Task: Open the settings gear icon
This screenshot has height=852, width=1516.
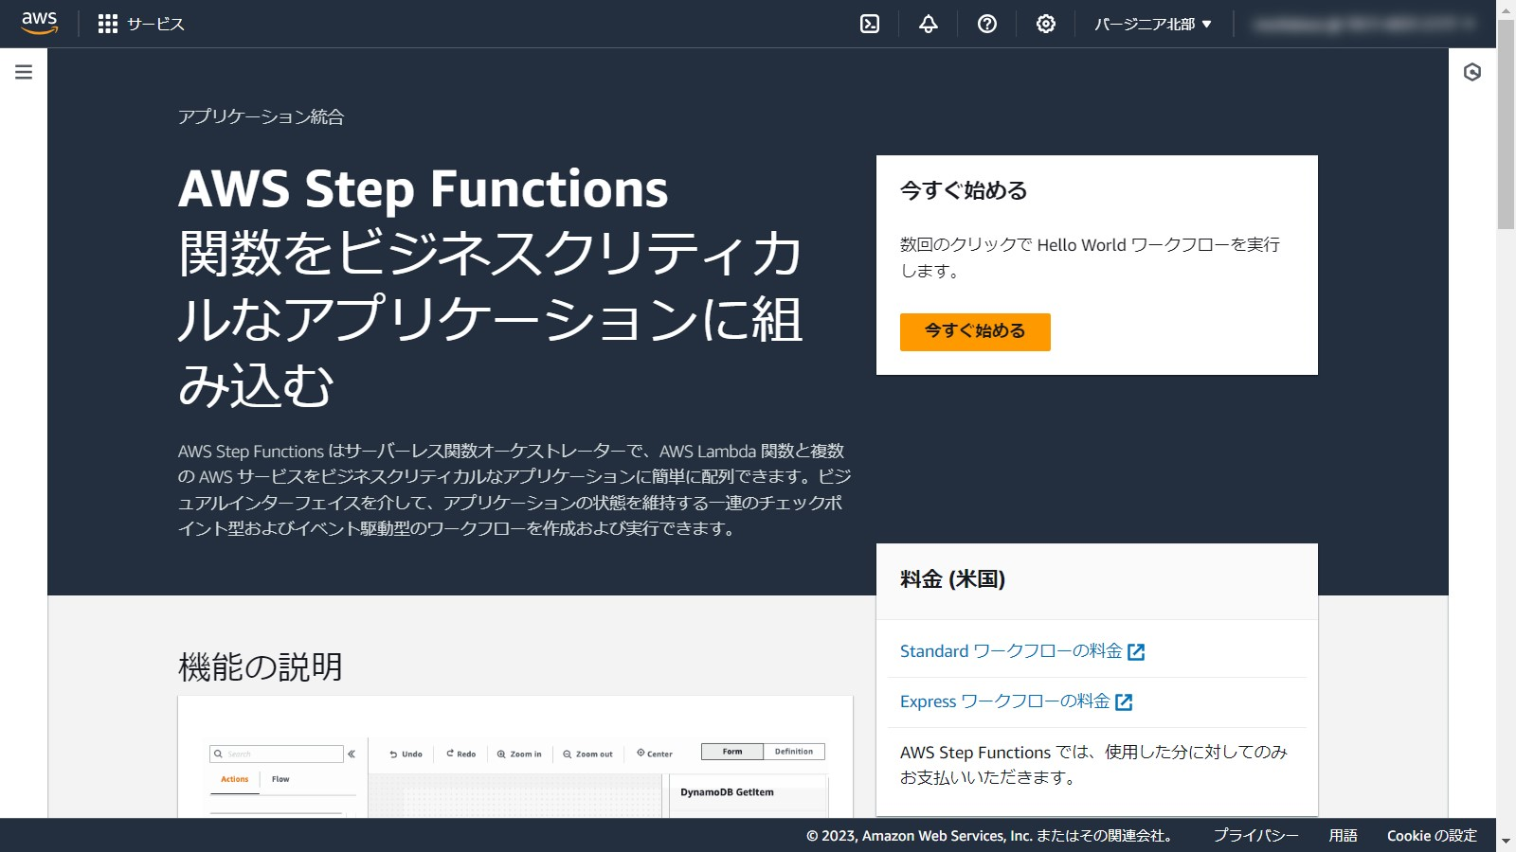Action: [x=1045, y=24]
